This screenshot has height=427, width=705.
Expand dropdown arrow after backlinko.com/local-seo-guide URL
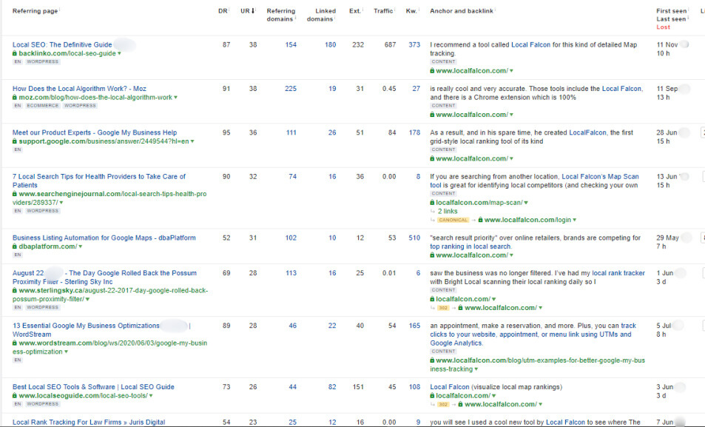pyautogui.click(x=119, y=53)
